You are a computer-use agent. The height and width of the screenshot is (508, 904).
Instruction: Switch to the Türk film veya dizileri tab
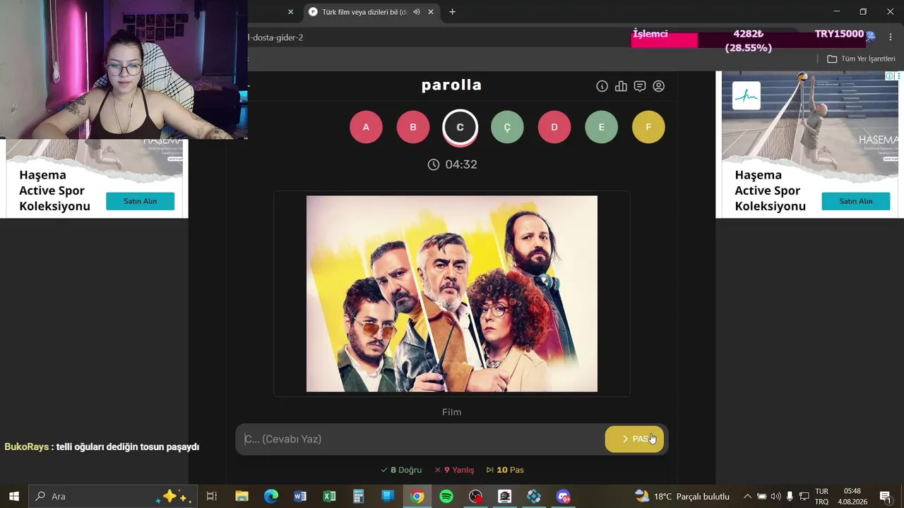pos(364,12)
